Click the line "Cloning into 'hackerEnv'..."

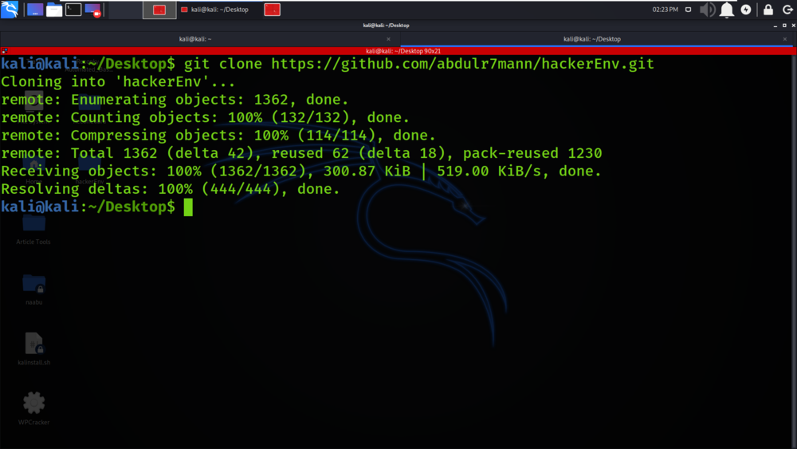point(118,82)
